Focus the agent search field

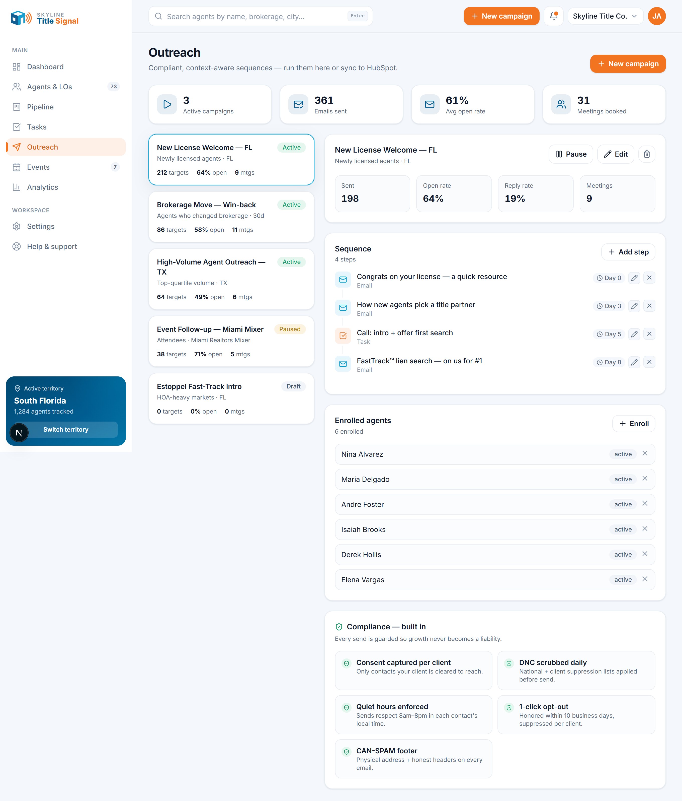[x=260, y=16]
